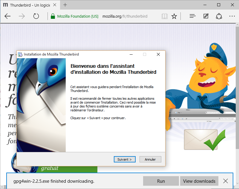Screen dimensions: 239x189
Task: Select the Thunderbird browser tab
Action: (x=27, y=5)
